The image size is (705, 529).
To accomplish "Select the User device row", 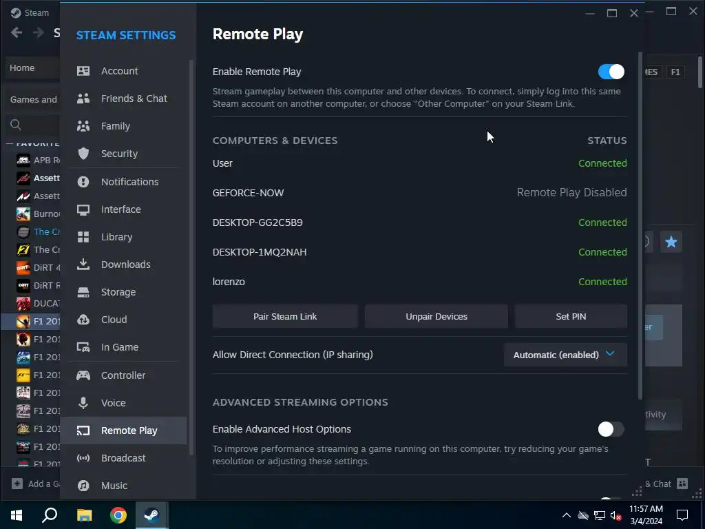I will point(419,163).
